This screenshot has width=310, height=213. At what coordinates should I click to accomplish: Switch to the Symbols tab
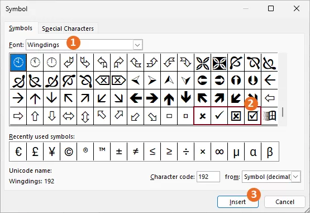(x=21, y=28)
